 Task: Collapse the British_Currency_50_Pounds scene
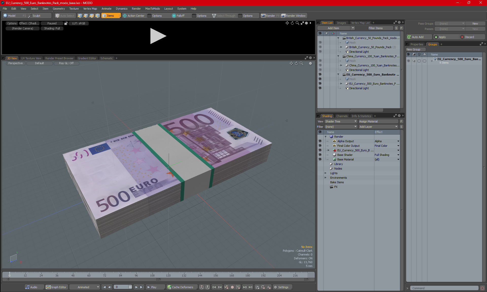tap(338, 38)
